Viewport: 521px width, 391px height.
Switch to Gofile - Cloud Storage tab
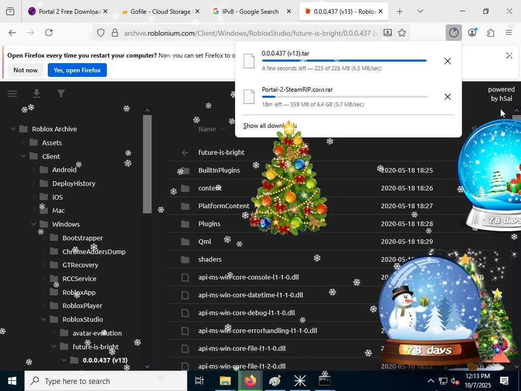156,12
